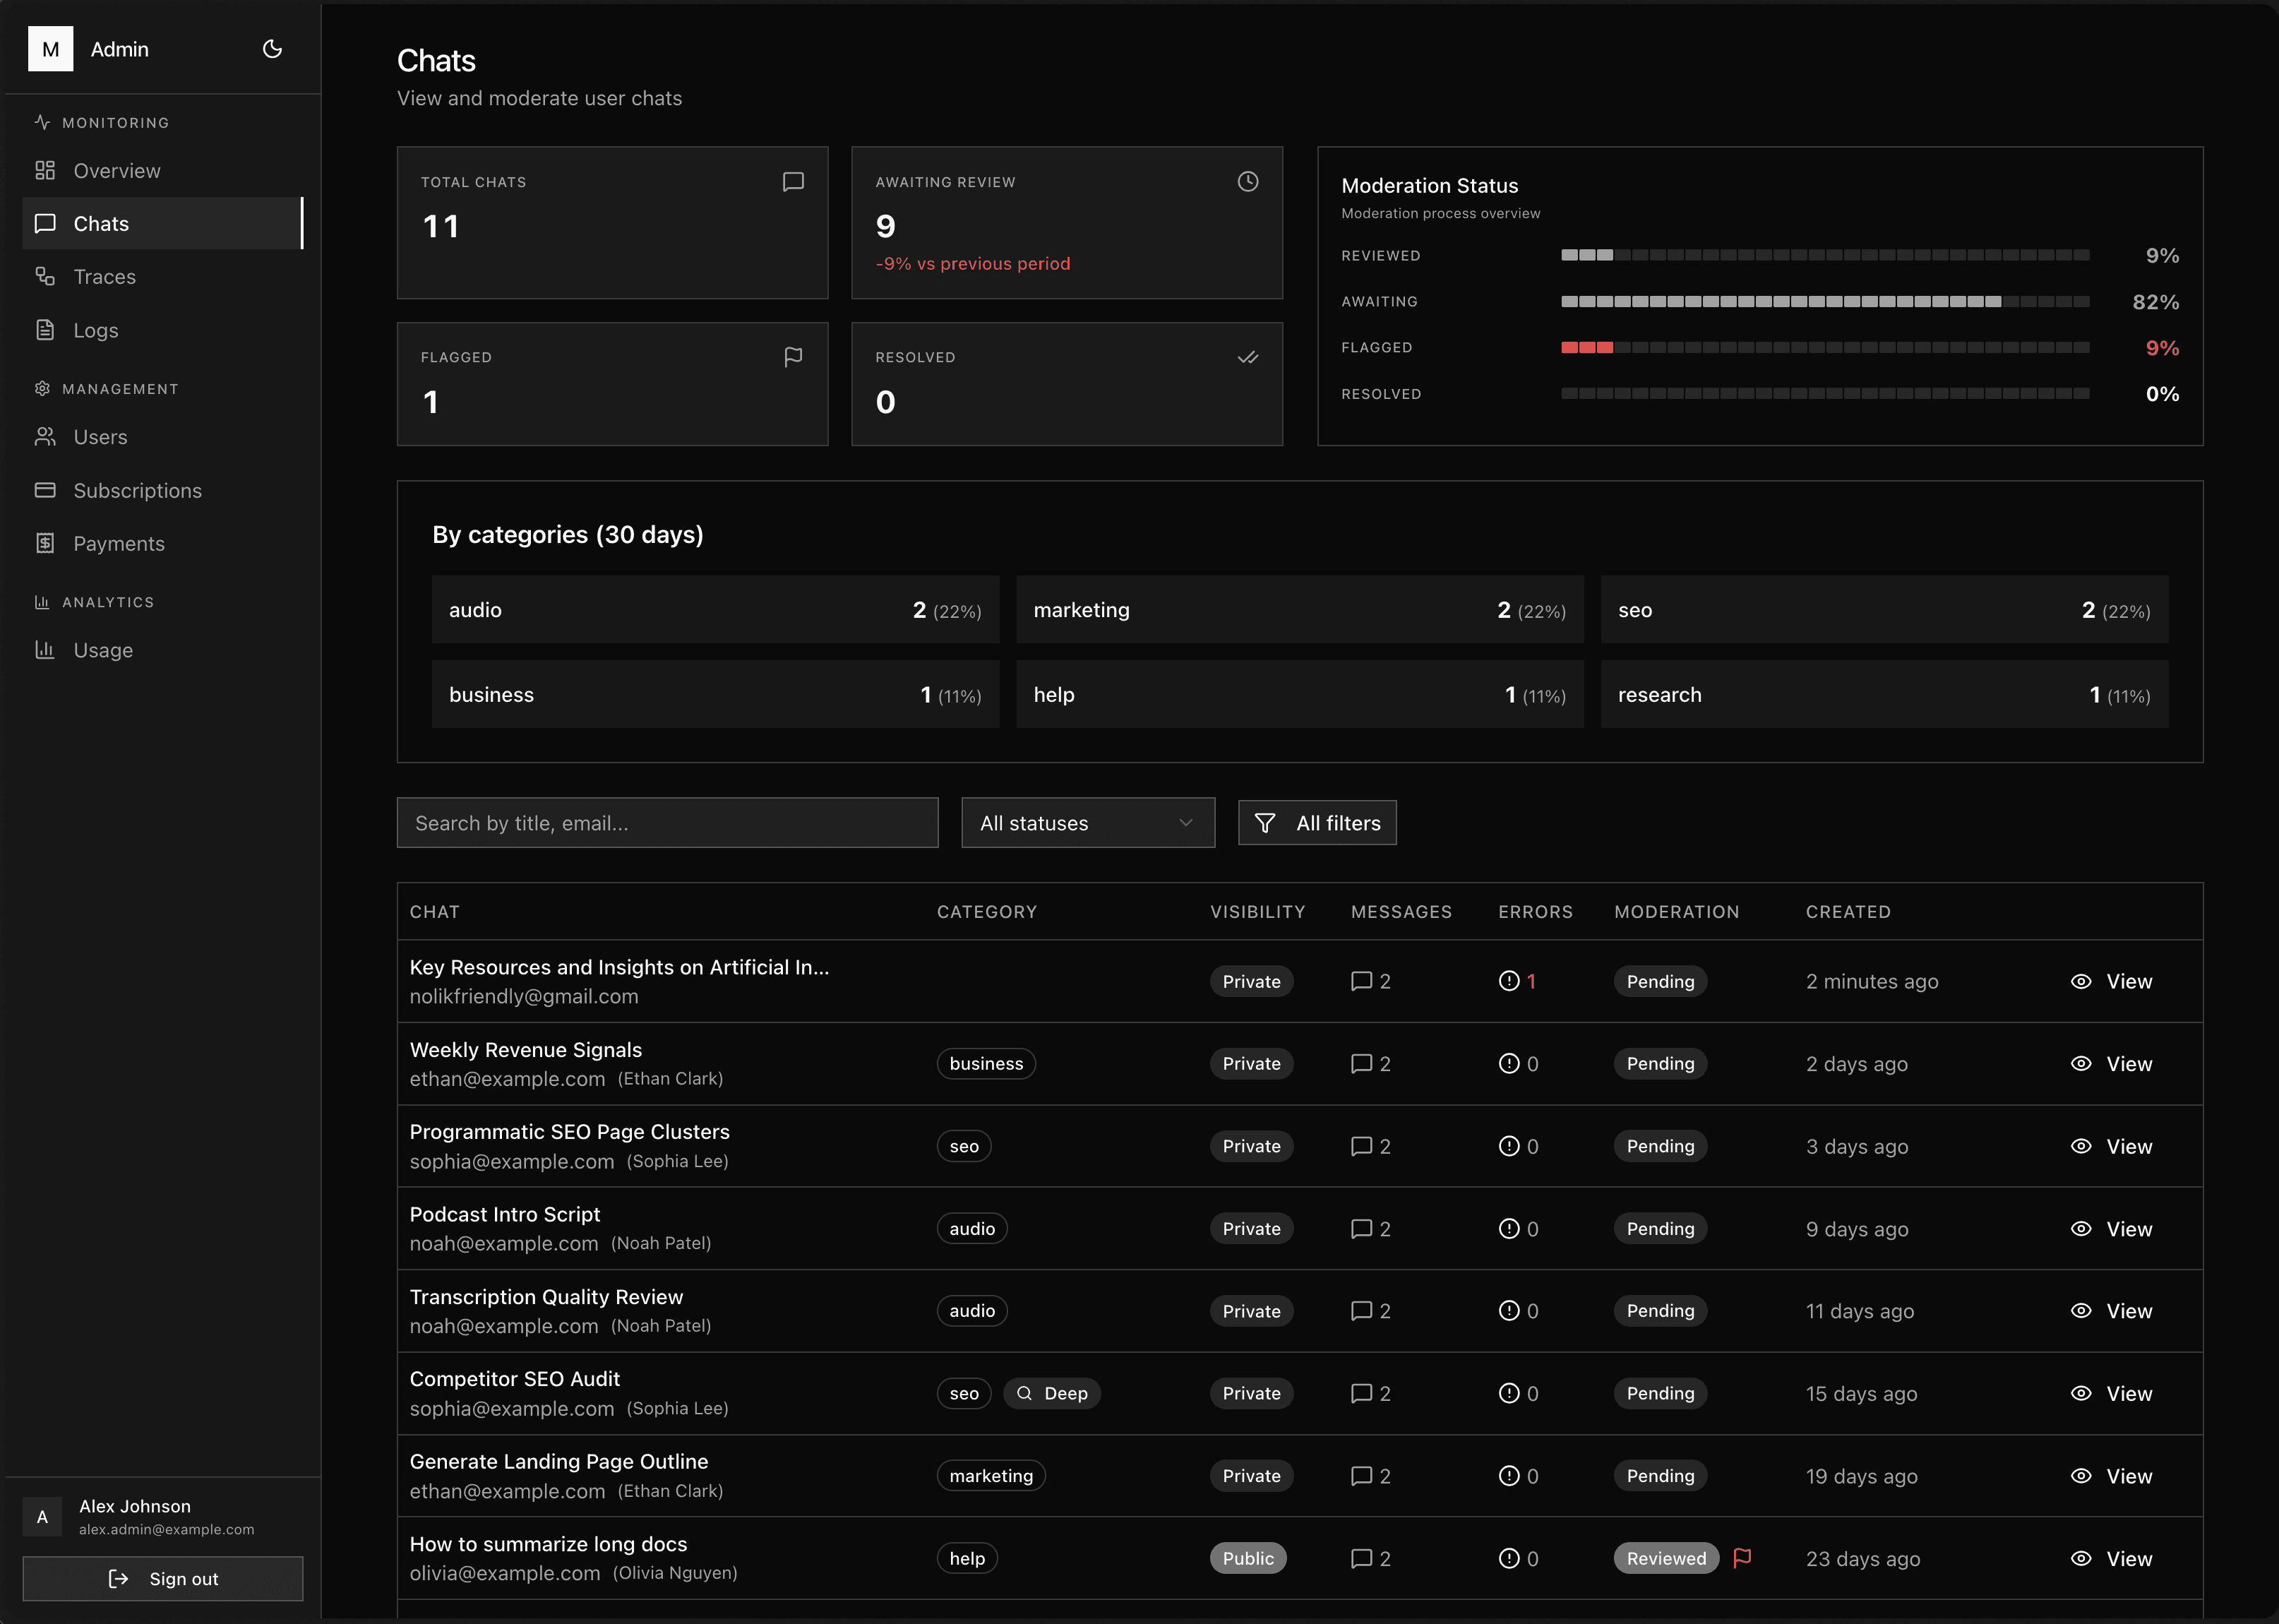This screenshot has width=2279, height=1624.
Task: Focus the Search by title, email field
Action: [667, 823]
